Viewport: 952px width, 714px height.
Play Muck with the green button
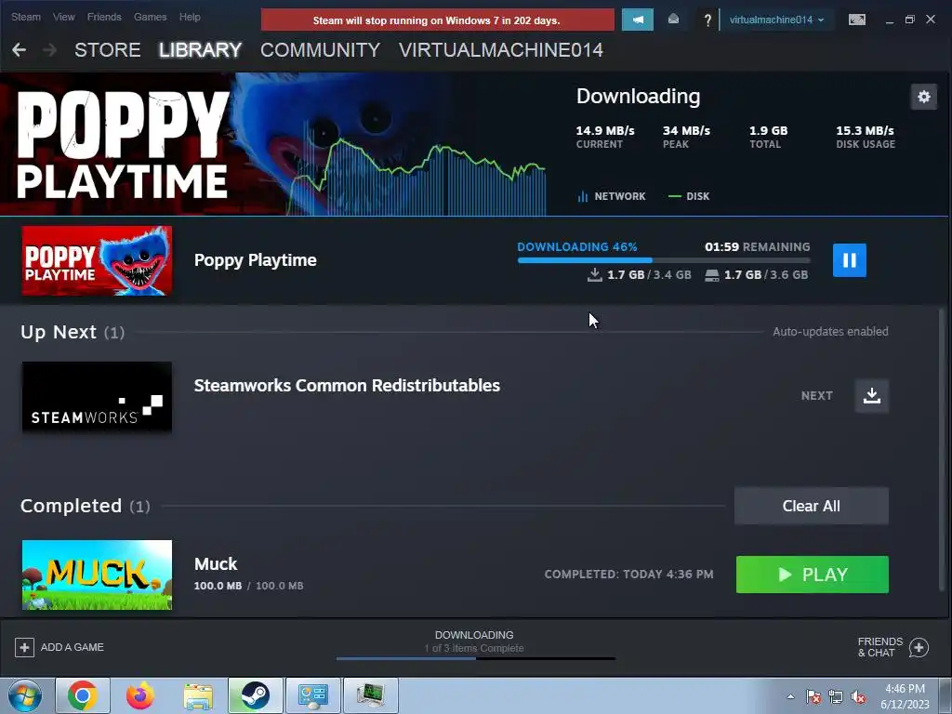[x=812, y=575]
